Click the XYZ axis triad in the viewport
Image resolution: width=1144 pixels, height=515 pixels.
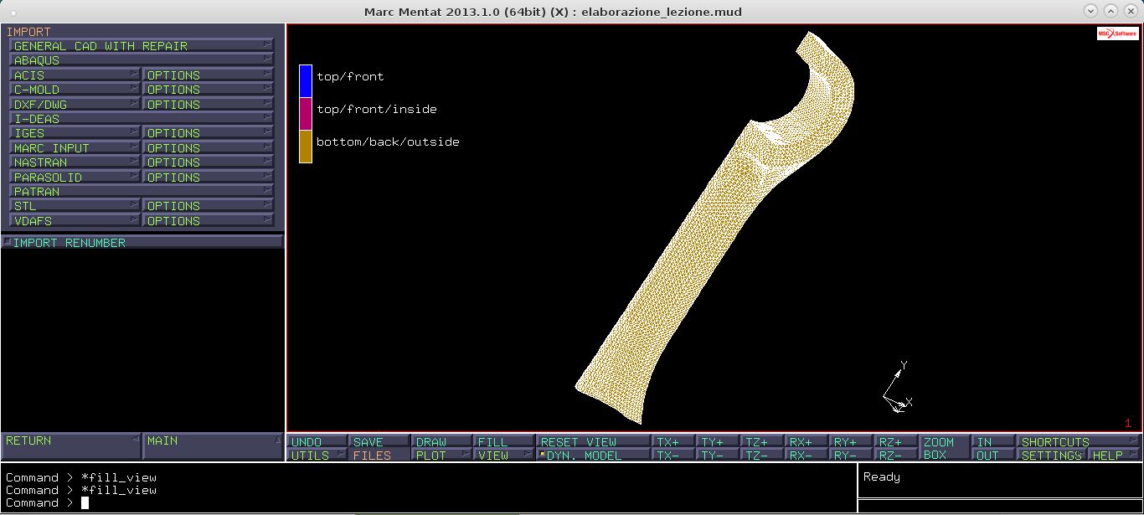click(898, 387)
